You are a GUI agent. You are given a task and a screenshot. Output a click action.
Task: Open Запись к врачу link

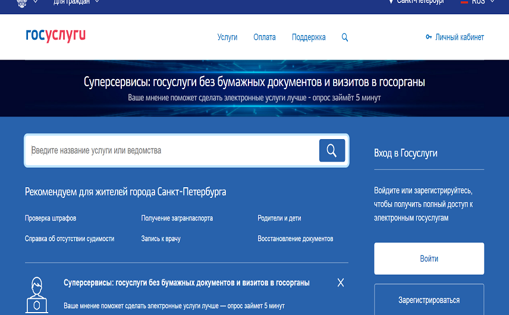[x=161, y=239]
